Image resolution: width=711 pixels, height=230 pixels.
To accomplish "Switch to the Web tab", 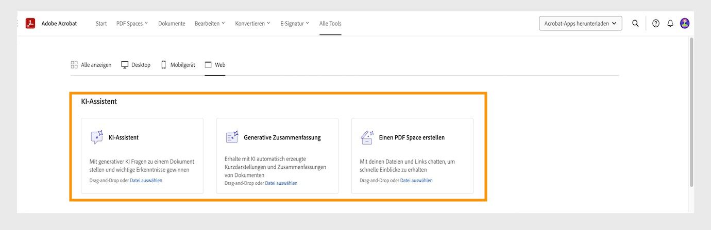I will tap(215, 65).
